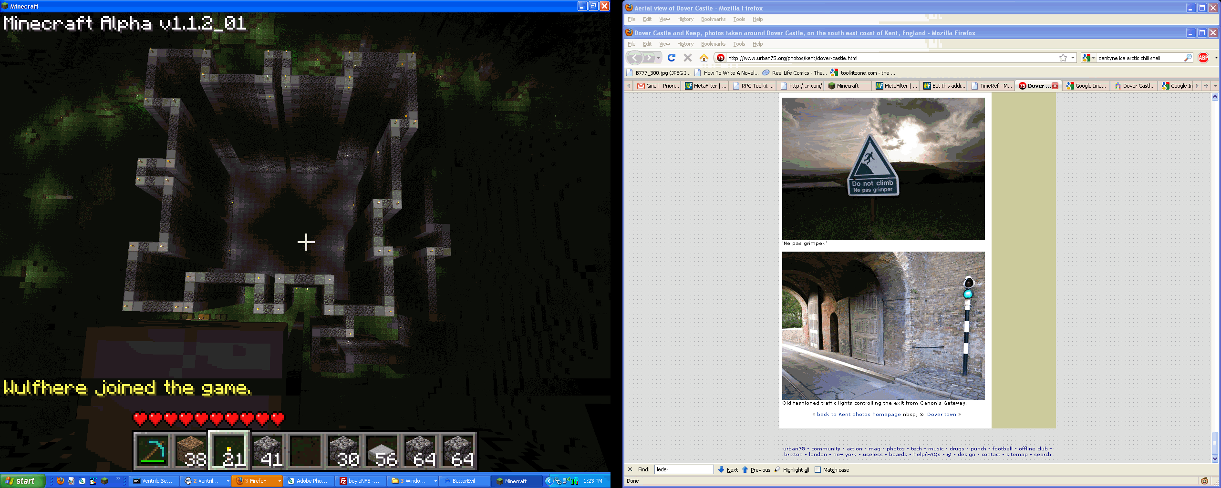
Task: Open the front window's Bookmarks menu
Action: 713,44
